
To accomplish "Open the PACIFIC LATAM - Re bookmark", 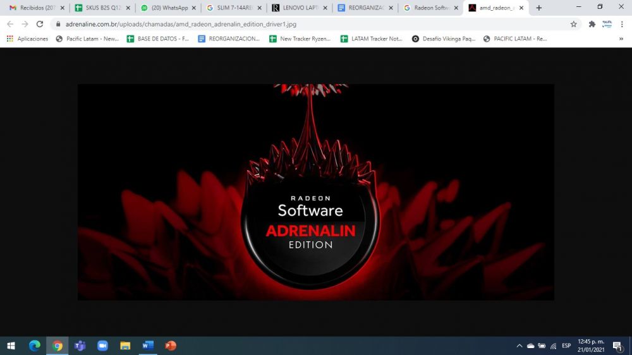I will click(x=515, y=39).
